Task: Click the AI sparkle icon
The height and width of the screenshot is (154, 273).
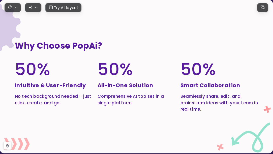Action: click(x=31, y=8)
